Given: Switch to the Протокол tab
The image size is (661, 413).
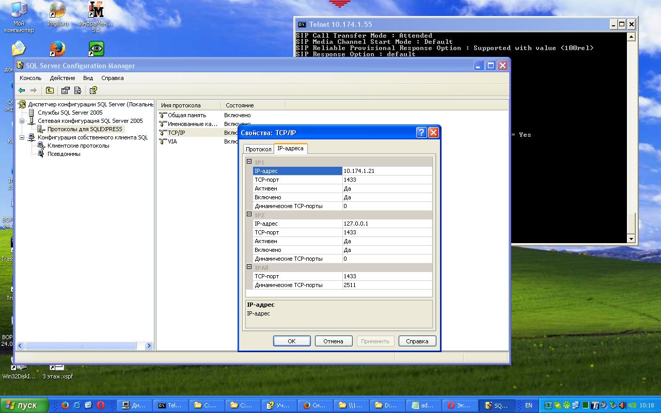Looking at the screenshot, I should (x=258, y=149).
